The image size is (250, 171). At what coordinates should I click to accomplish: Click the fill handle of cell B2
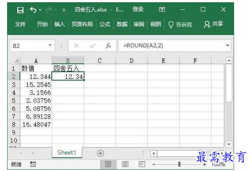point(84,80)
